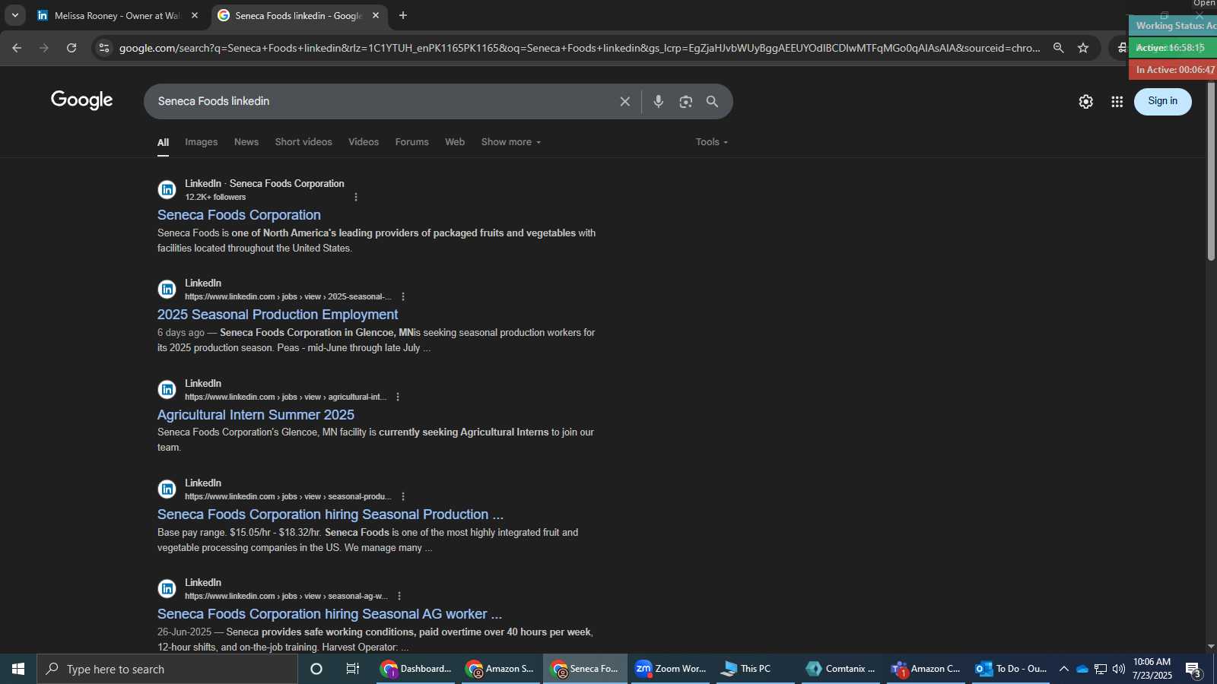The width and height of the screenshot is (1217, 684).
Task: Open Seneca Foods hiring Seasonal Production link
Action: coord(330,515)
